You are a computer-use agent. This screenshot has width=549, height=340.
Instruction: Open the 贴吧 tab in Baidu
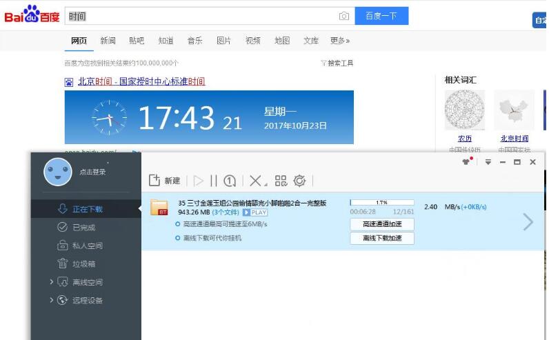pos(137,41)
